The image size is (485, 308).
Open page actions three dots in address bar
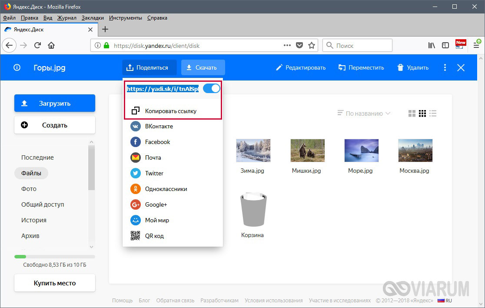pyautogui.click(x=287, y=45)
